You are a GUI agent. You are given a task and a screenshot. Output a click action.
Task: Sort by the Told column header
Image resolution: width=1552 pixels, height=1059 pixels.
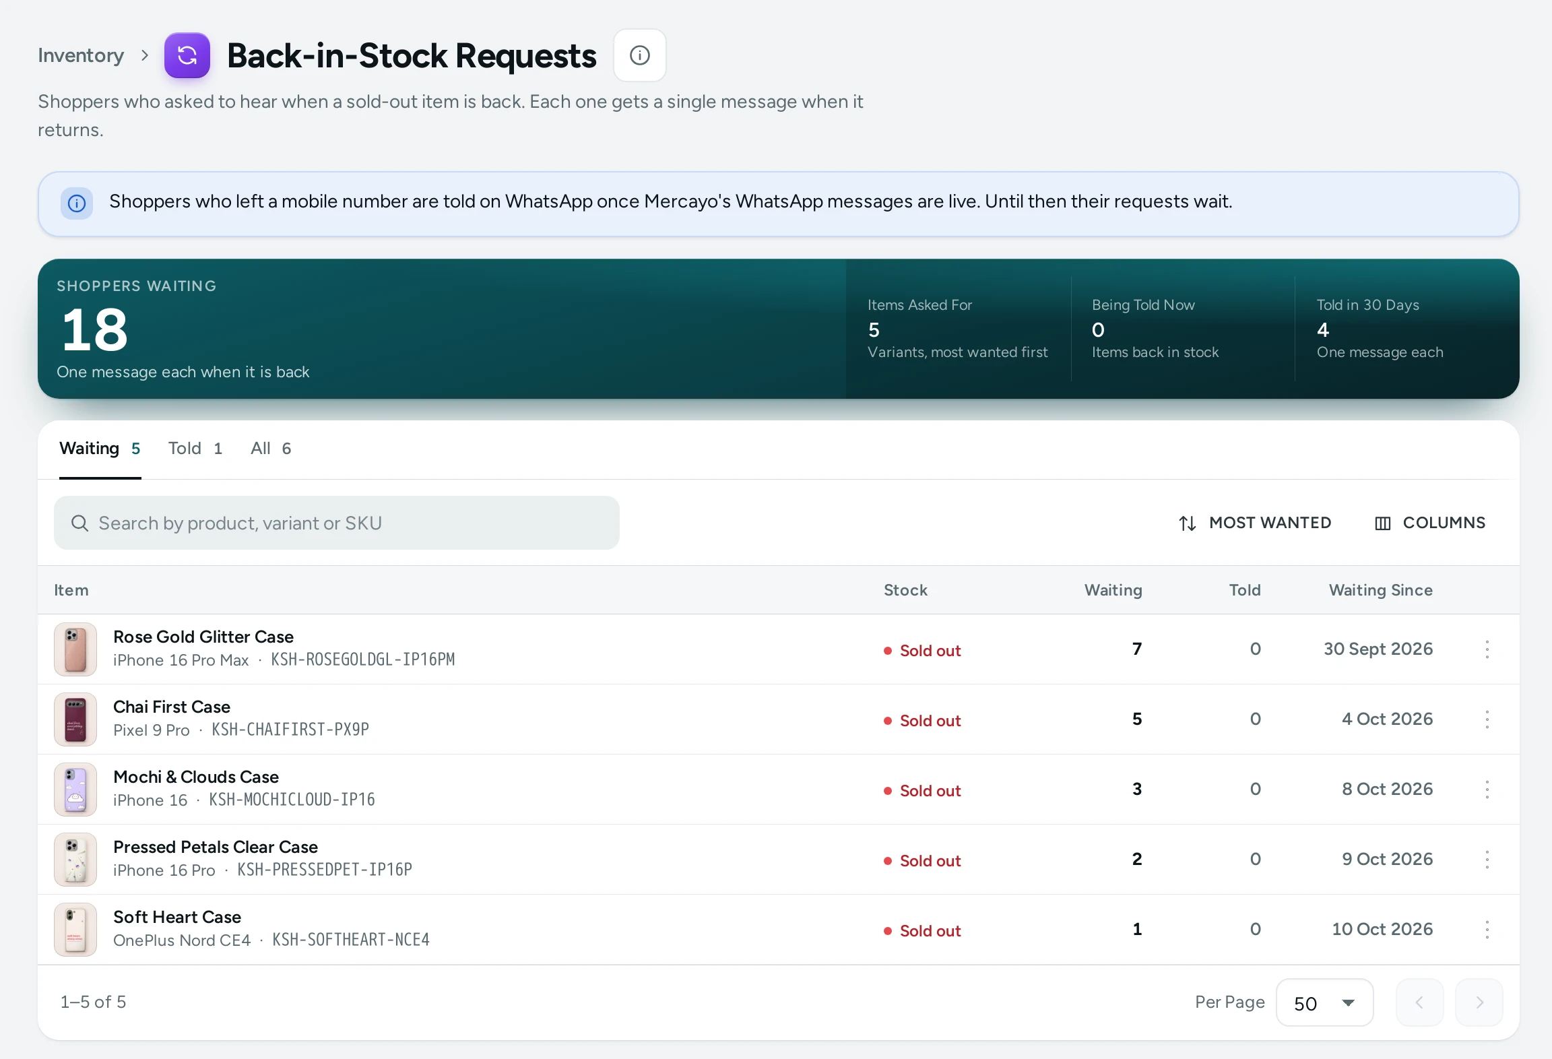tap(1245, 590)
